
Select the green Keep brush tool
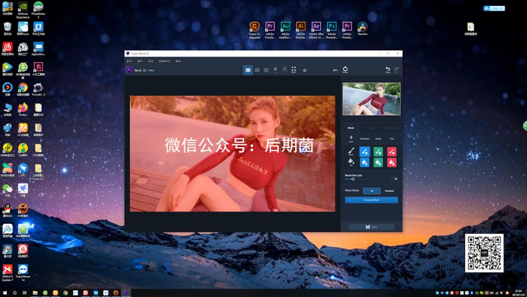tap(378, 152)
